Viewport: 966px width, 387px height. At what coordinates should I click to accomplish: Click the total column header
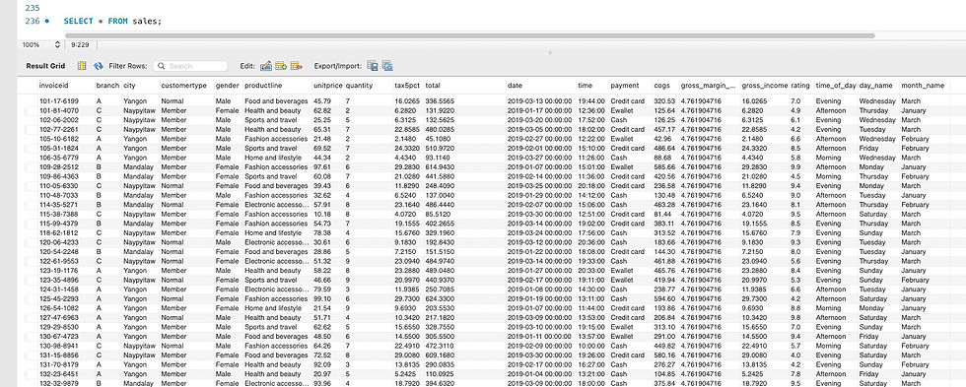tap(433, 86)
